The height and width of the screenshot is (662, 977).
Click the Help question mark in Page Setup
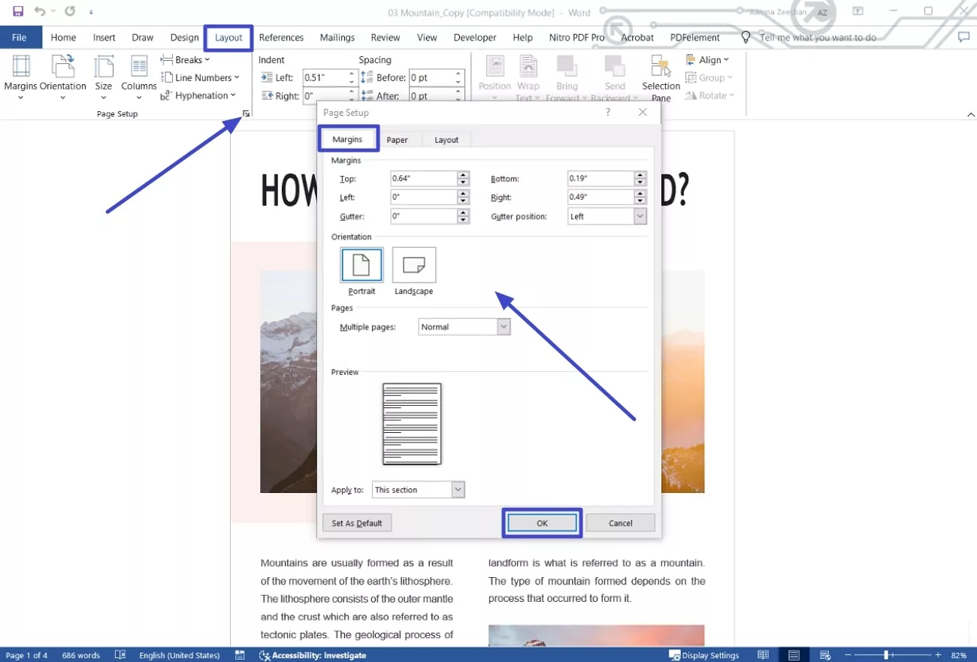coord(608,112)
